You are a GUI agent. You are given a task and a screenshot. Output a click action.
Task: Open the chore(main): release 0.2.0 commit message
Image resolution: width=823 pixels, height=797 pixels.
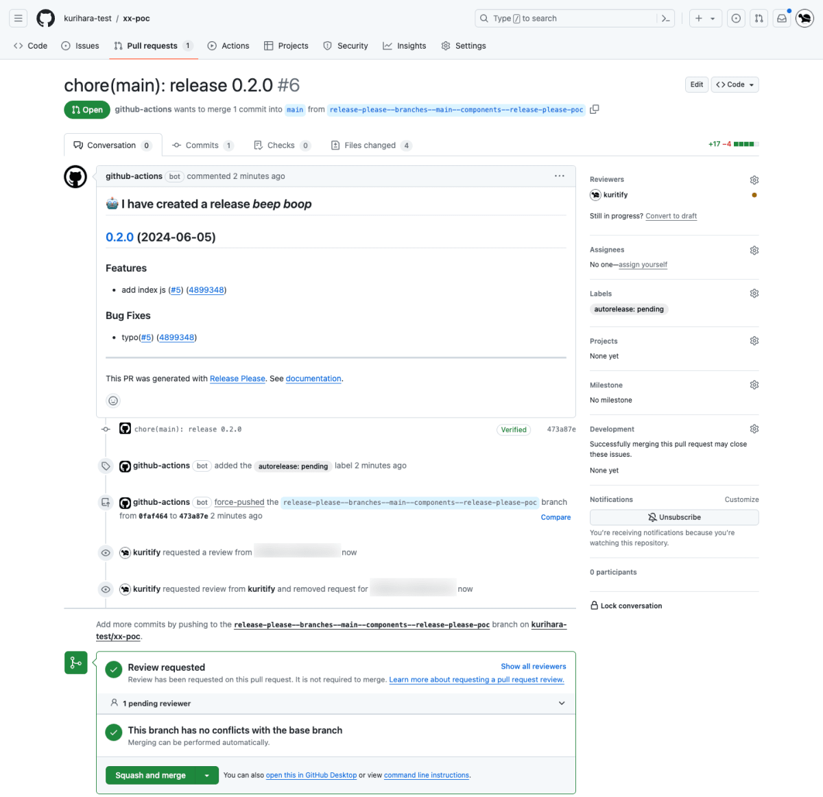tap(188, 429)
